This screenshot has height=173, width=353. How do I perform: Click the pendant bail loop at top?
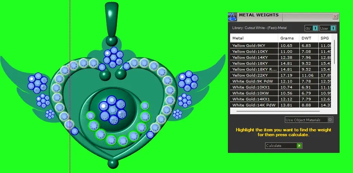(111, 20)
